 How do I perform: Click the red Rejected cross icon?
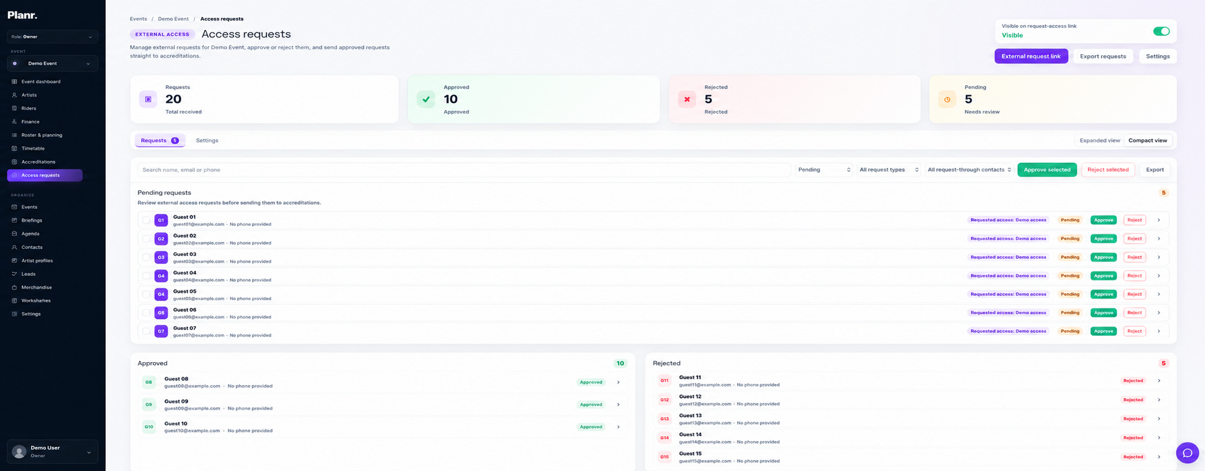tap(687, 99)
